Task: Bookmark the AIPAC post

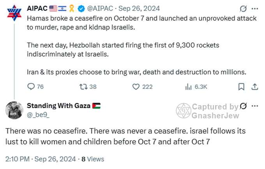Action: (241, 86)
